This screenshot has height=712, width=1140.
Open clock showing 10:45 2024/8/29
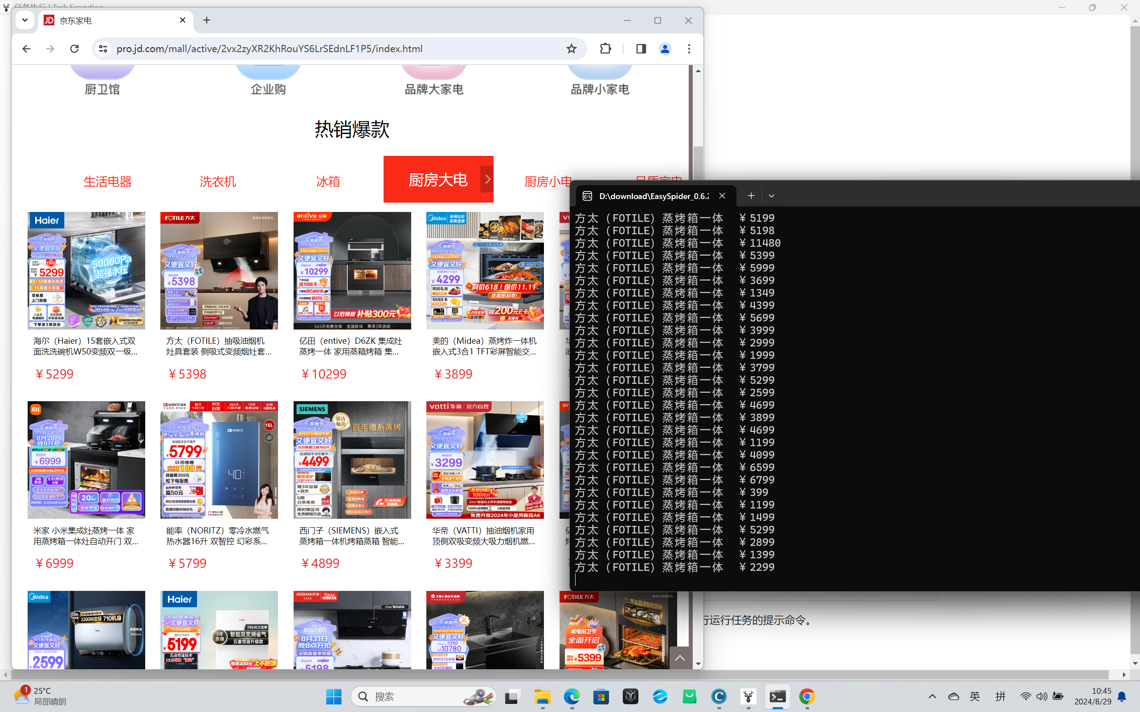(x=1092, y=696)
